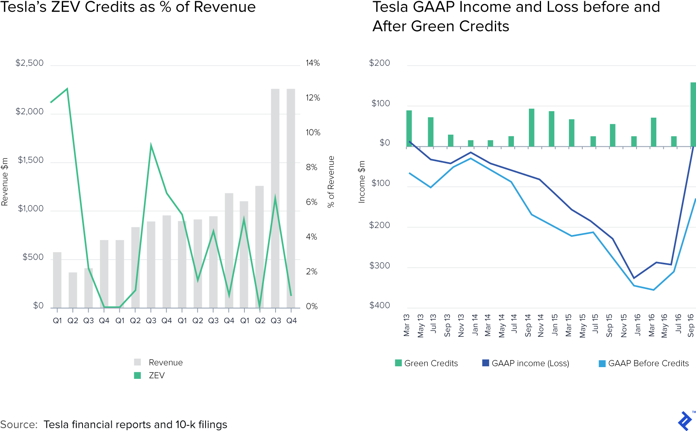The width and height of the screenshot is (696, 431).
Task: Click the "$2,500" axis label
Action: pyautogui.click(x=30, y=63)
